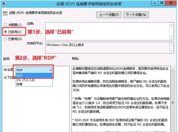Click down arrow of comment box scrollbar

coord(171,37)
